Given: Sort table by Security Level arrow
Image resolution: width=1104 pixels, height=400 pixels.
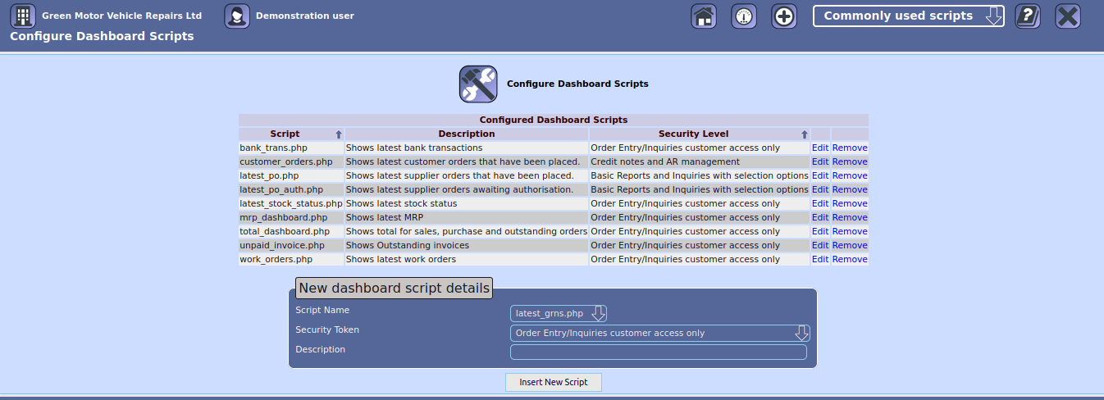Looking at the screenshot, I should (x=804, y=134).
